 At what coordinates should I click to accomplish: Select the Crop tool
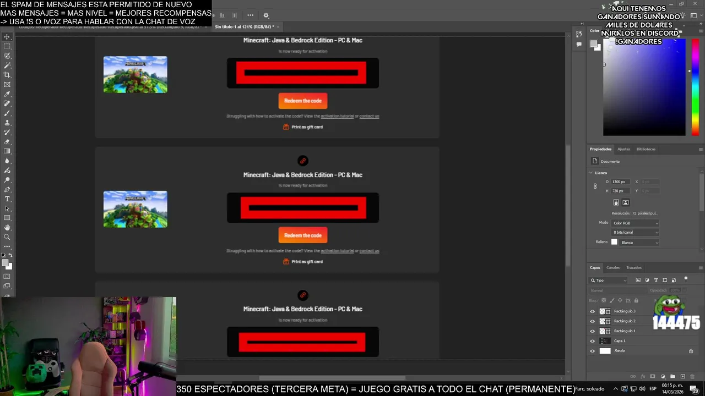[7, 75]
